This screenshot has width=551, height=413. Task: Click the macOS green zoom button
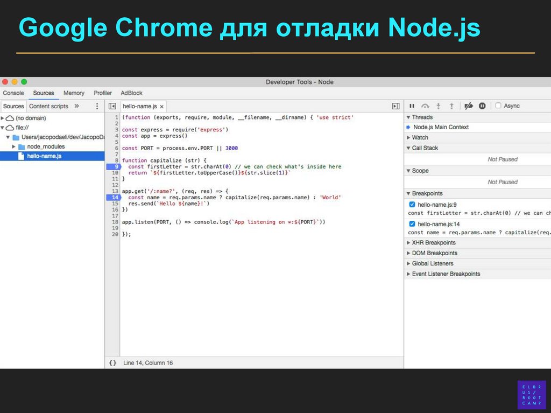pyautogui.click(x=24, y=82)
